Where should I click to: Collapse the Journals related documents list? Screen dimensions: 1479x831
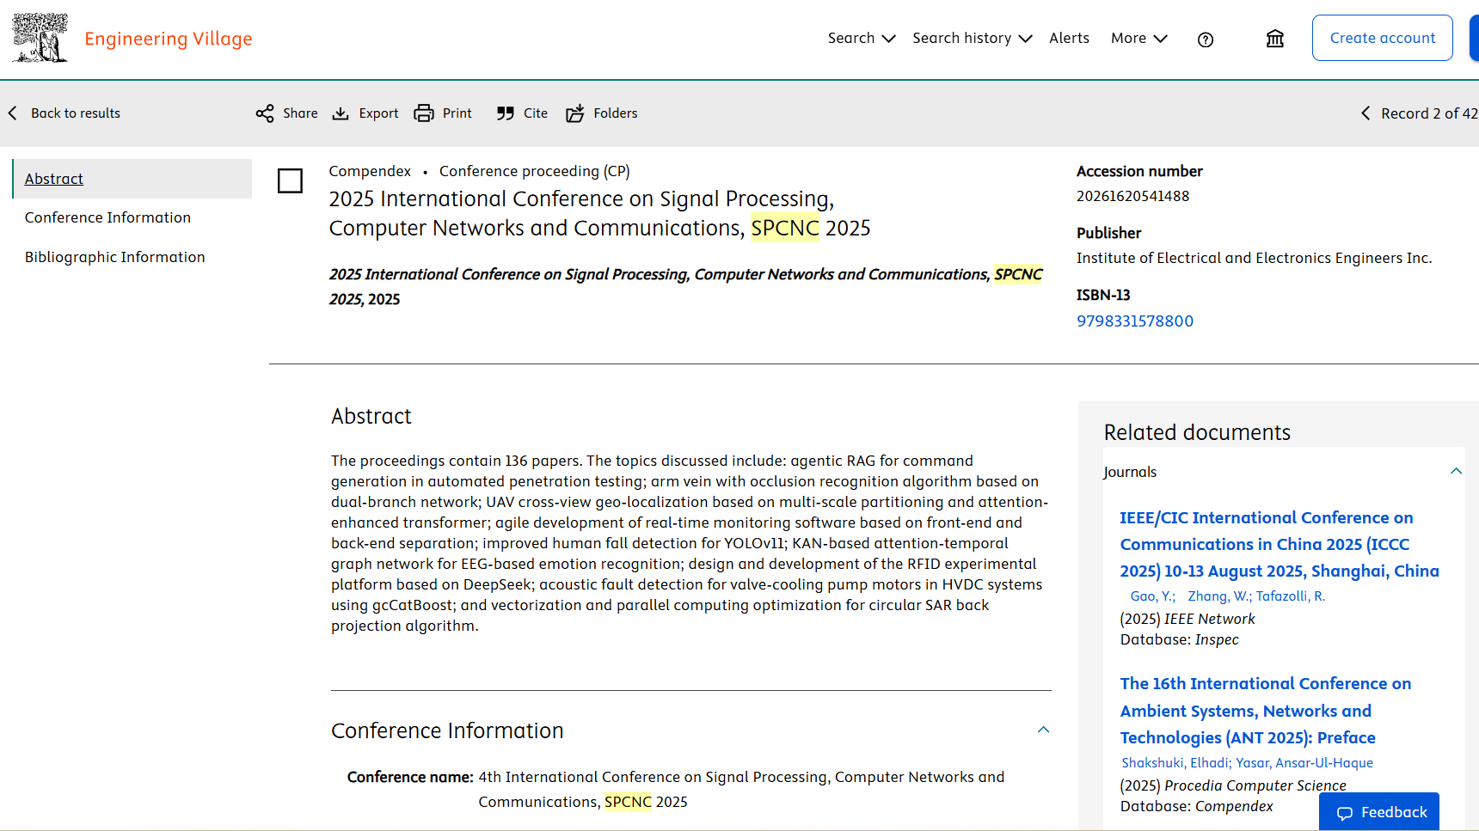pyautogui.click(x=1456, y=471)
